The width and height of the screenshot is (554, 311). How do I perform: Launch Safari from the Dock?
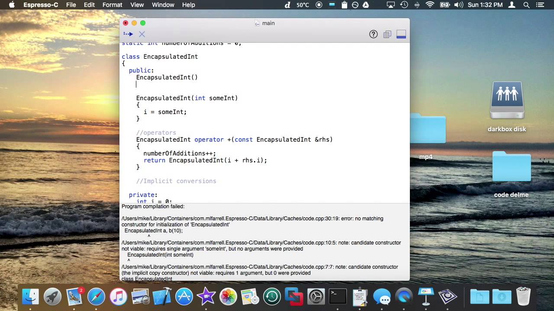96,296
